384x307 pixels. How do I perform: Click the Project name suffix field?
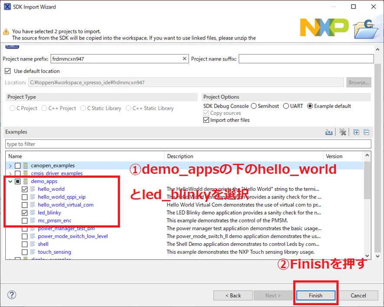pos(306,59)
